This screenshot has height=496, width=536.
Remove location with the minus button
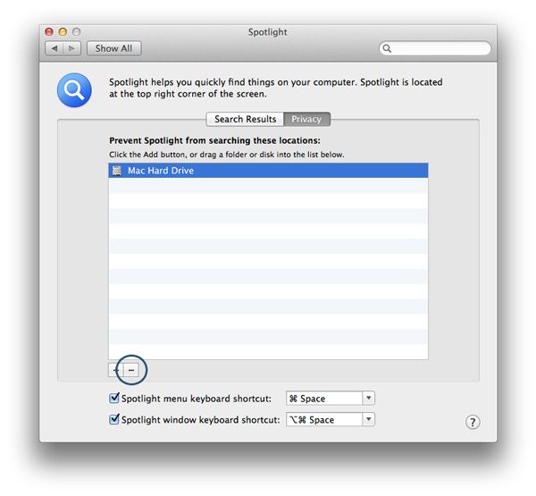pyautogui.click(x=131, y=370)
